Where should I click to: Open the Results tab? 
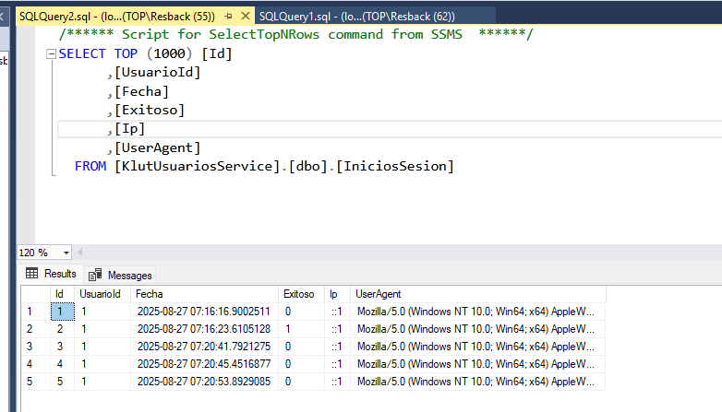tap(51, 274)
